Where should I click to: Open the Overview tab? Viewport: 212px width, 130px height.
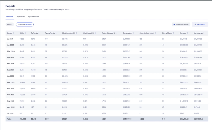10,16
